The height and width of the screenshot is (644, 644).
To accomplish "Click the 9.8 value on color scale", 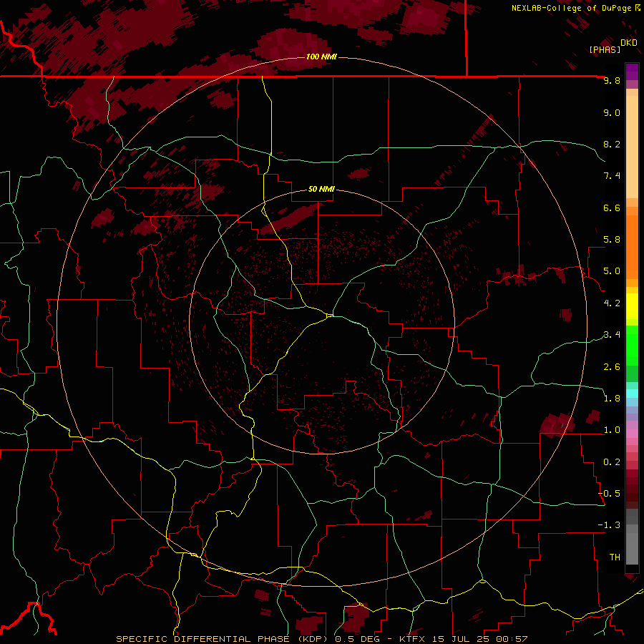I will pyautogui.click(x=612, y=81).
